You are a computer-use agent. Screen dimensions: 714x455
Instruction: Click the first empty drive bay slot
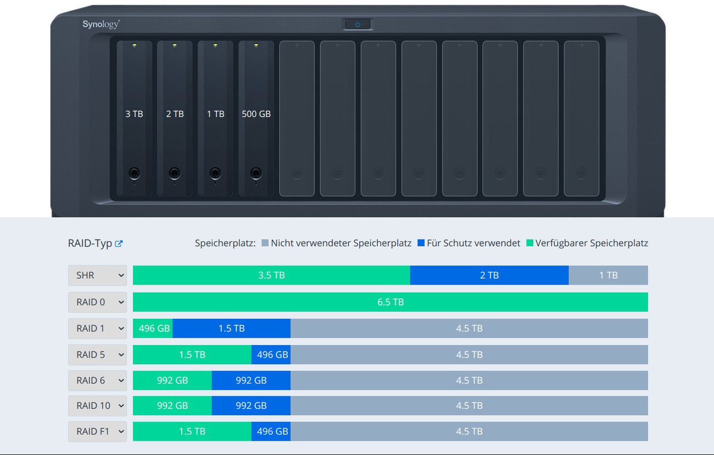point(297,115)
